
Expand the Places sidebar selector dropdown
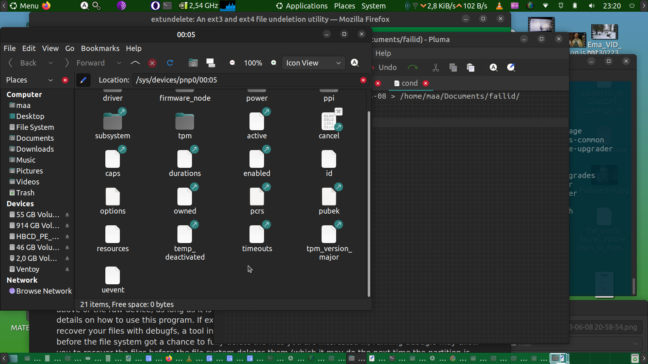coord(51,80)
